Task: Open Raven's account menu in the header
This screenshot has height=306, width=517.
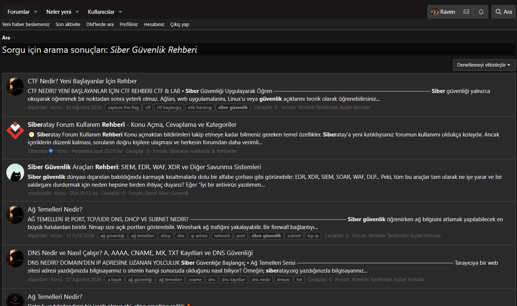Action: (x=443, y=12)
